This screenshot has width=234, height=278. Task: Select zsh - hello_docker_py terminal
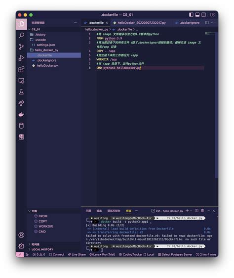pos(167,211)
